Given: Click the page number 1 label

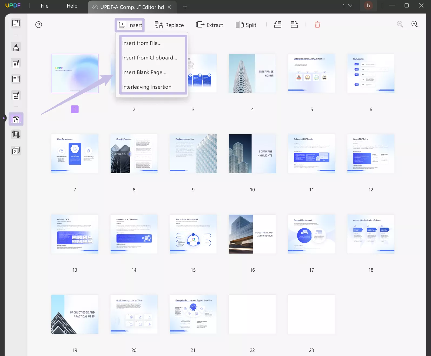Looking at the screenshot, I should [x=75, y=109].
